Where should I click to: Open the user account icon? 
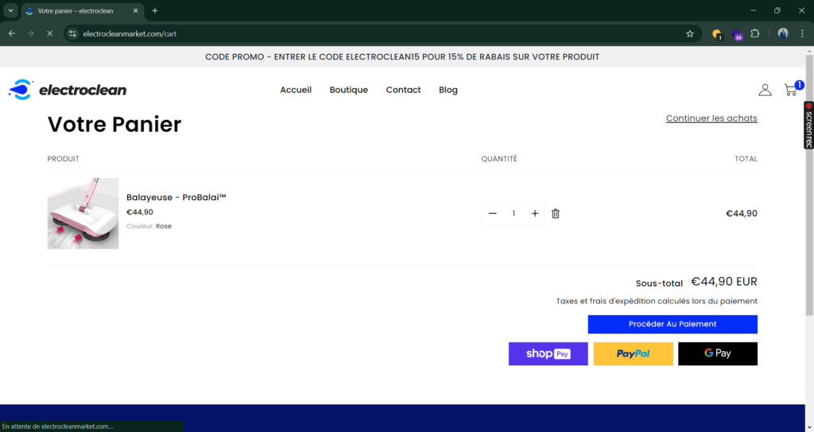pos(765,90)
